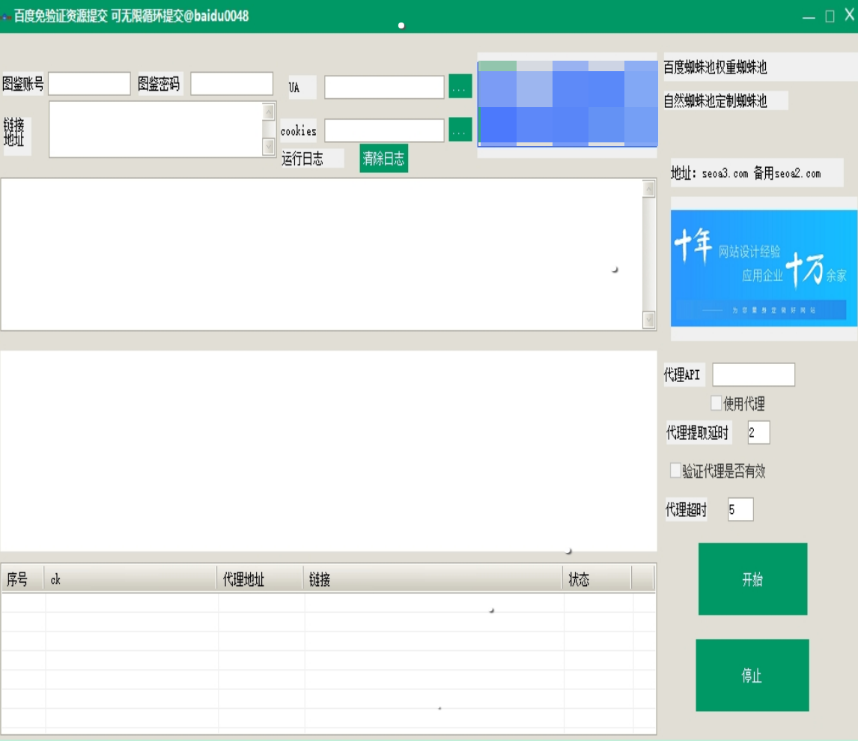Click the 代理超时 value field

coord(740,509)
